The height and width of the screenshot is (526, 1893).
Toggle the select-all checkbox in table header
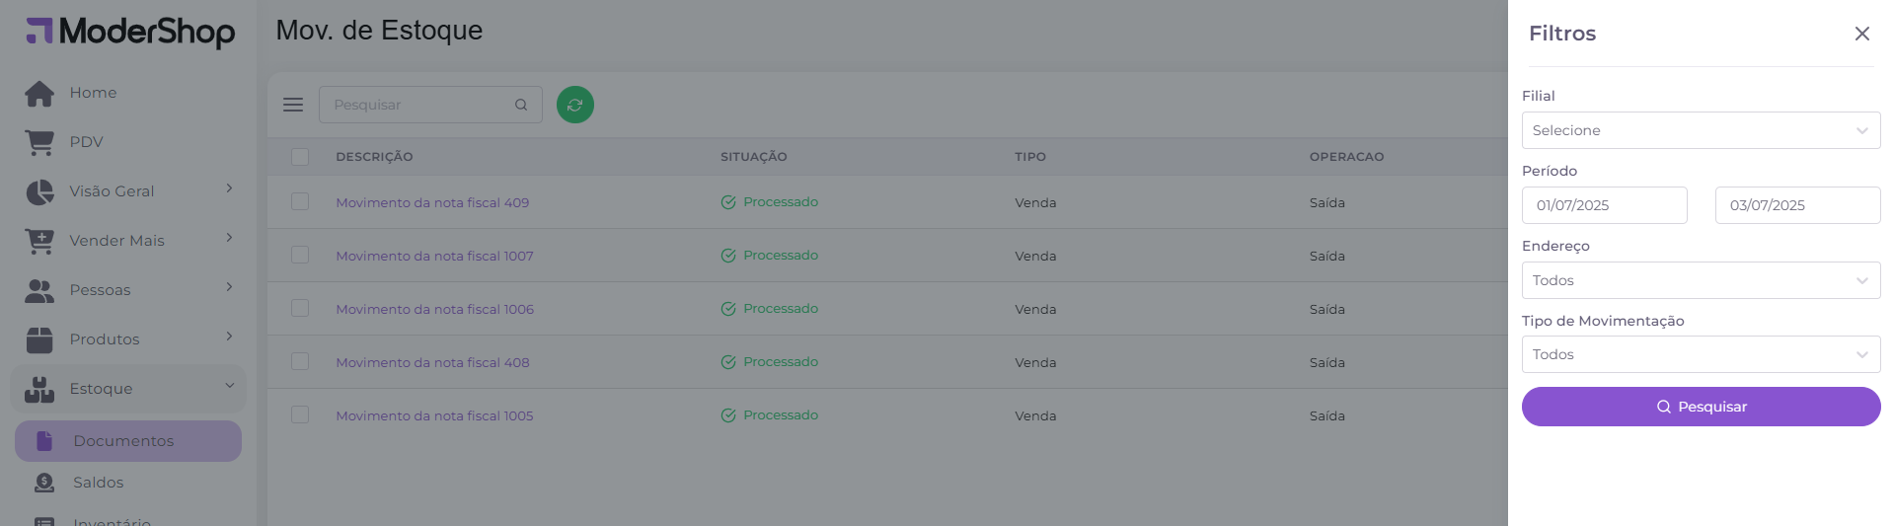coord(300,157)
